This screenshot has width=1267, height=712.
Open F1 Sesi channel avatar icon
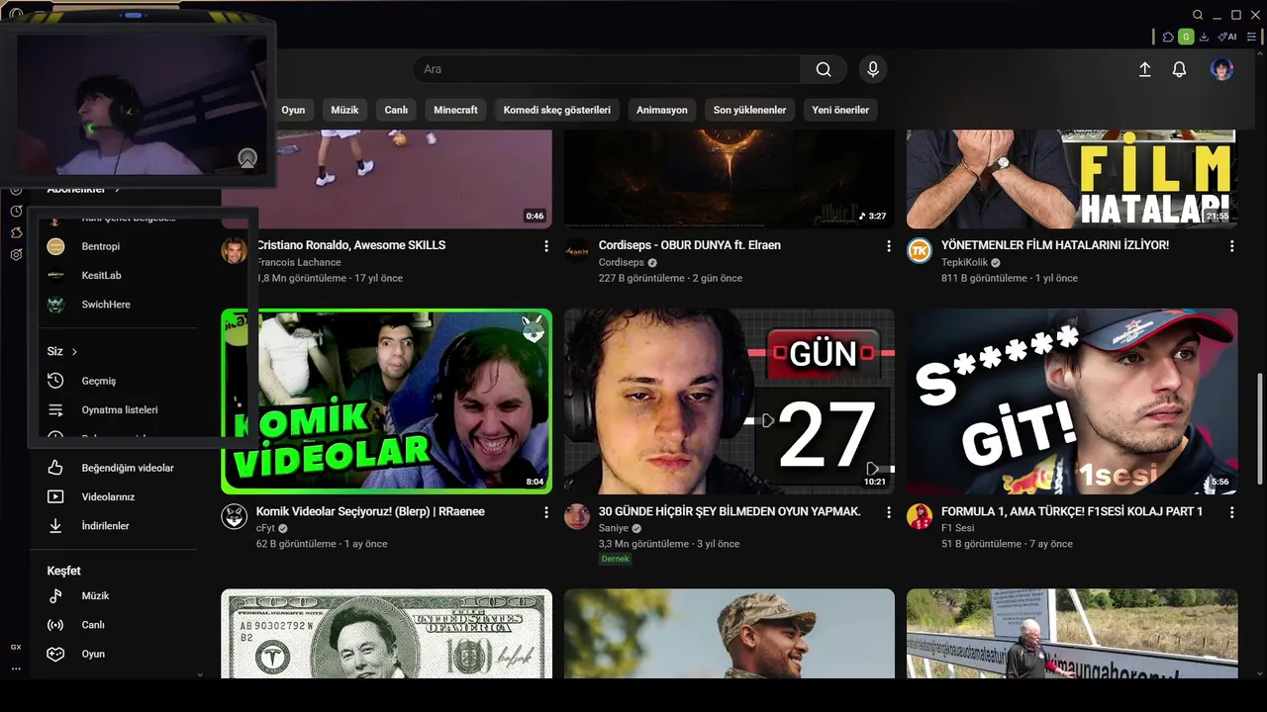[920, 516]
